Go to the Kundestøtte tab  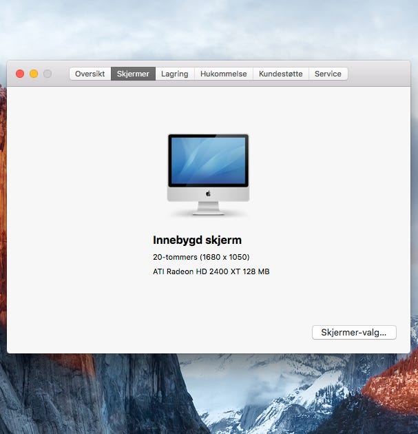click(x=280, y=74)
